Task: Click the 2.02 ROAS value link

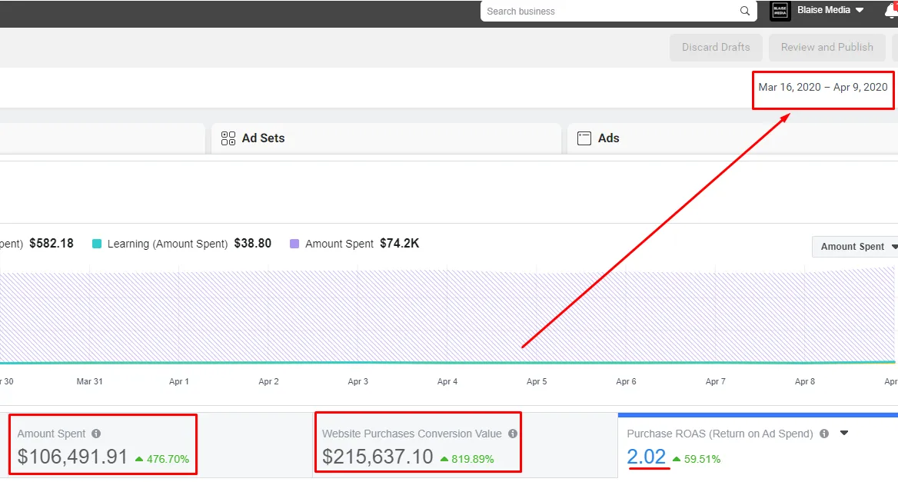Action: click(646, 457)
